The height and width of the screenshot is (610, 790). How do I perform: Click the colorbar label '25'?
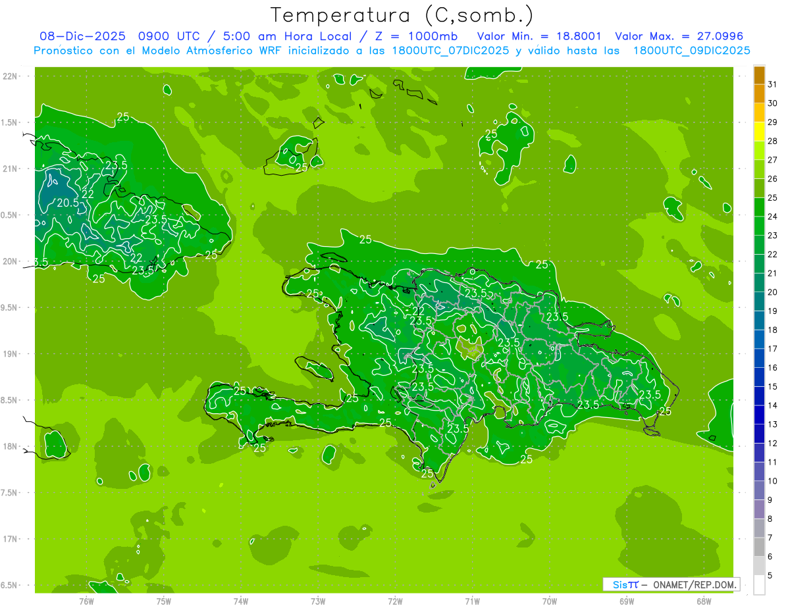[x=773, y=197]
